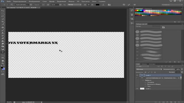Screen dimensions: 184x103
Task: Select the Pen tool
Action: [3, 49]
